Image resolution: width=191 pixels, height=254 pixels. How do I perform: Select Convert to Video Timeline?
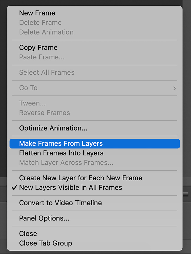coord(95,203)
